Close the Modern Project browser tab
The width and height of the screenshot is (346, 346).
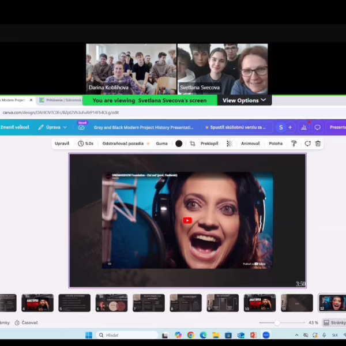click(x=31, y=100)
